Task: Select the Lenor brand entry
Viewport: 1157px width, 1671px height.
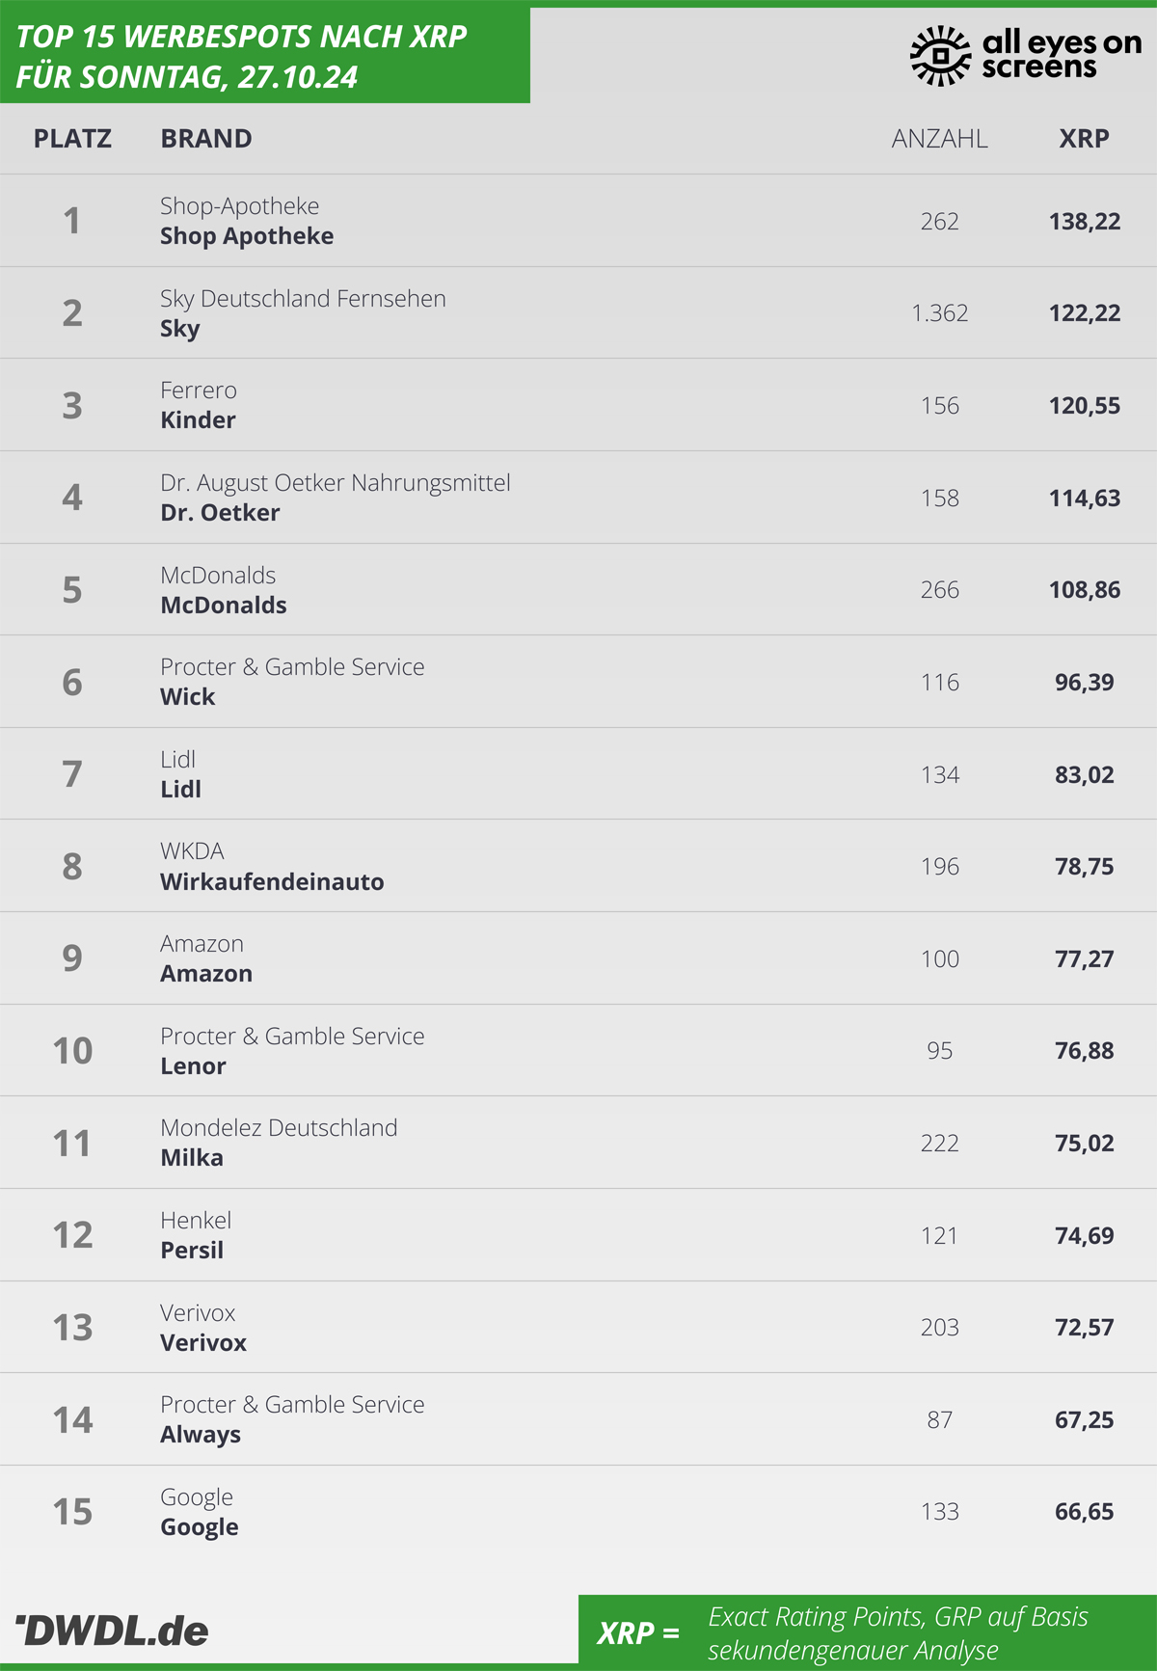Action: pos(193,1066)
